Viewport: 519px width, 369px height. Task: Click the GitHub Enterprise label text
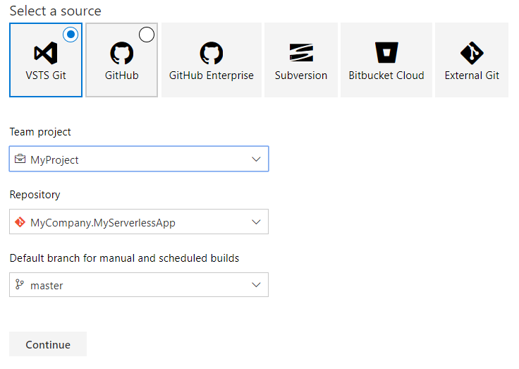tap(212, 76)
